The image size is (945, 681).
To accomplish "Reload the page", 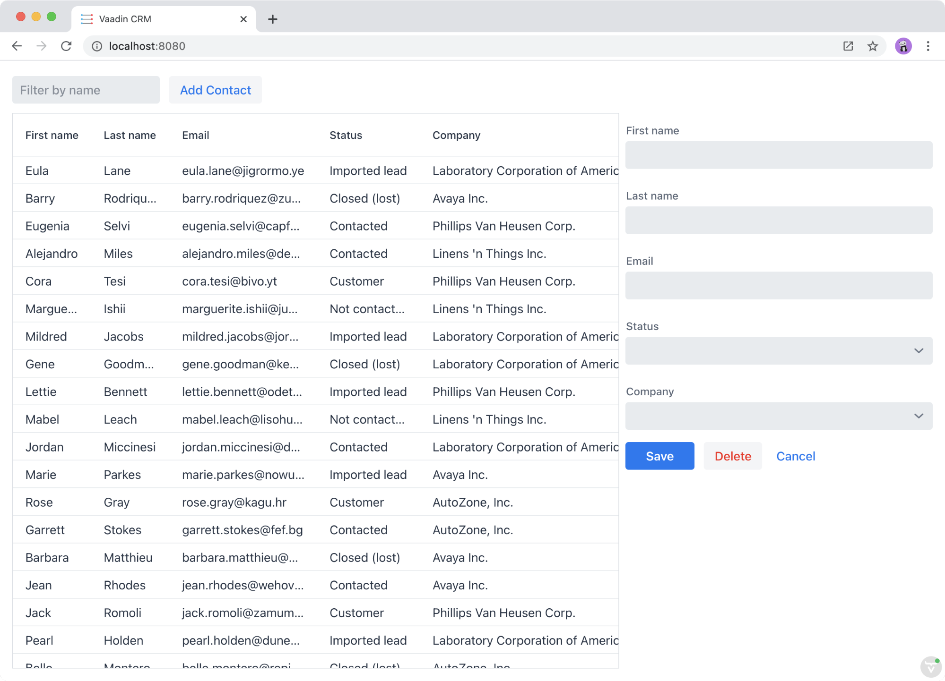I will tap(66, 46).
